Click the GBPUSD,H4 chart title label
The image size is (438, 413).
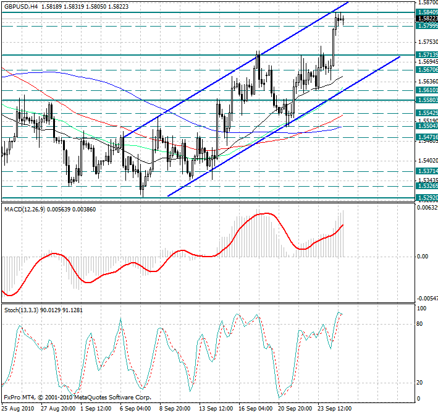(x=21, y=6)
